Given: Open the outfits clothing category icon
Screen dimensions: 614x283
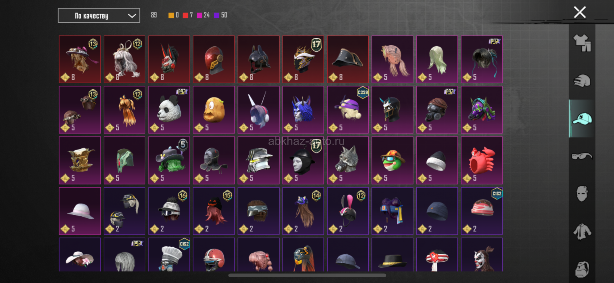Looking at the screenshot, I should click(x=582, y=43).
